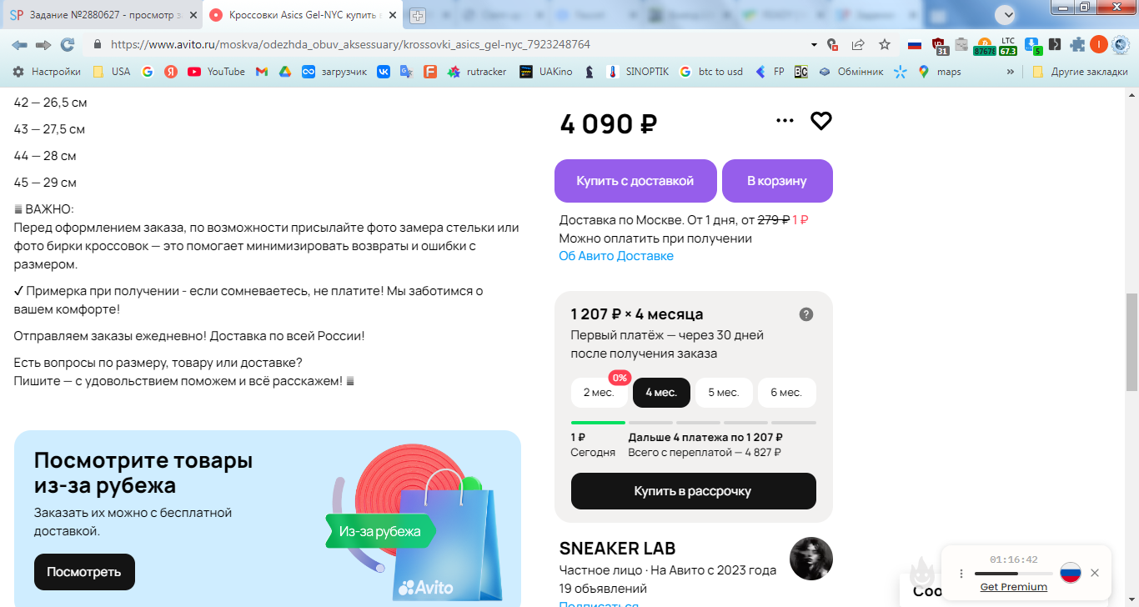Click Купить с доставкой button
The image size is (1139, 607).
(x=635, y=181)
